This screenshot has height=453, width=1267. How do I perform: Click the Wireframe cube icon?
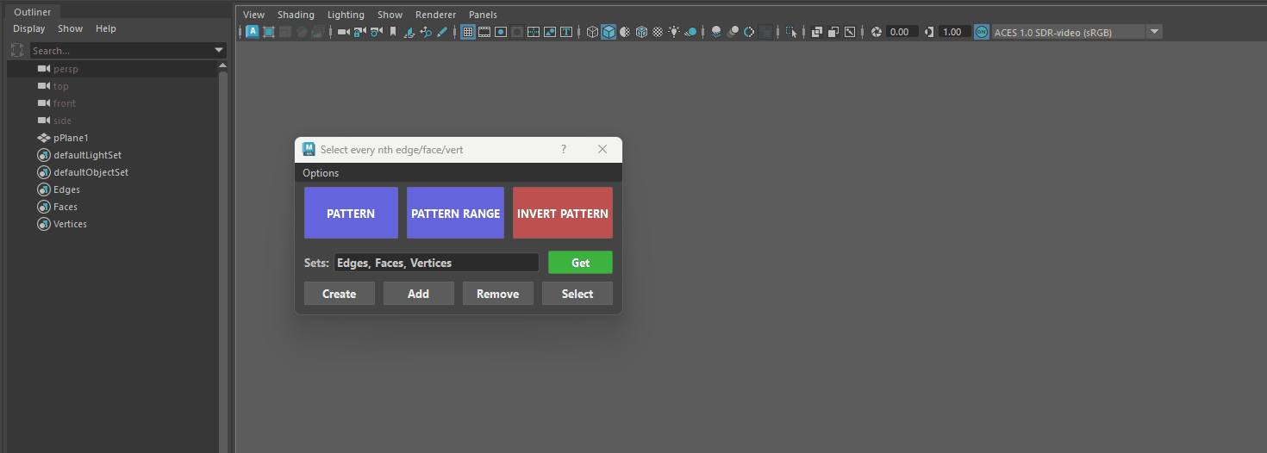(x=592, y=32)
